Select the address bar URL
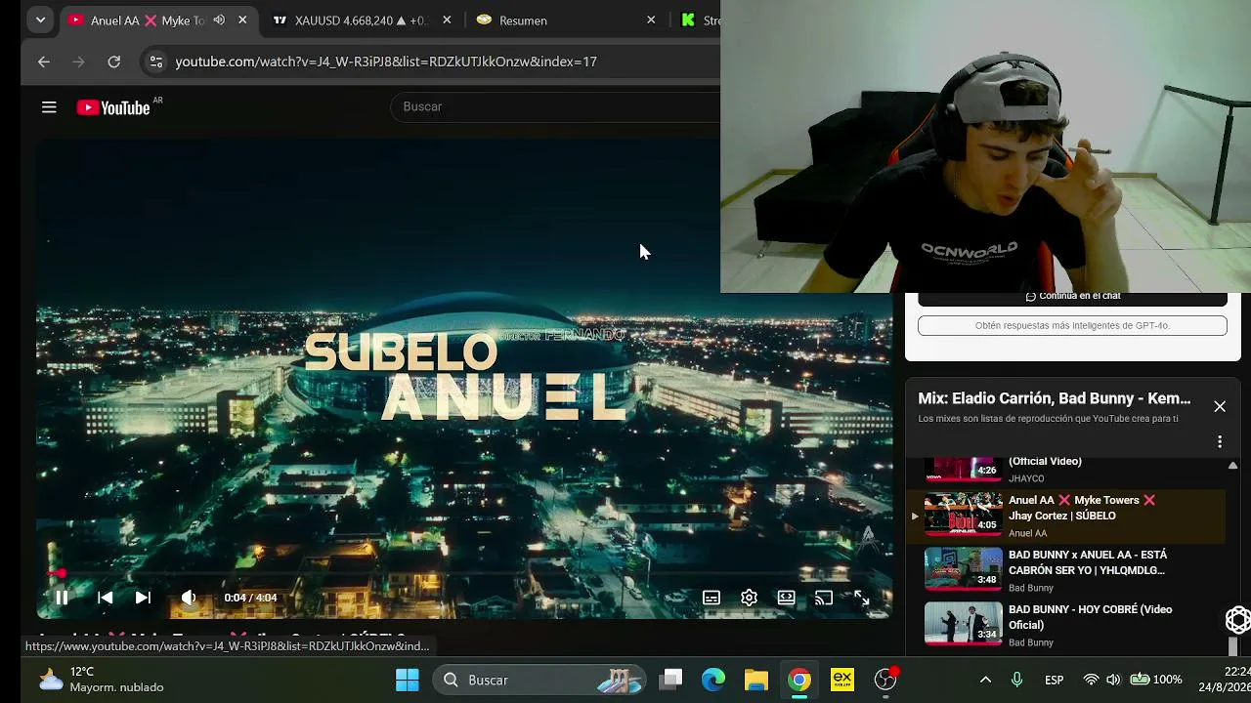The width and height of the screenshot is (1251, 703). coord(386,62)
